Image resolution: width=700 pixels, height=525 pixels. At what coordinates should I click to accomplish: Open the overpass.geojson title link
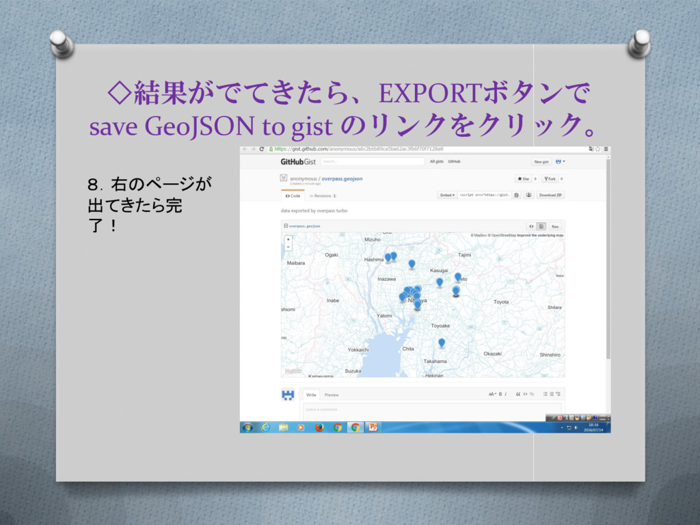coord(342,178)
